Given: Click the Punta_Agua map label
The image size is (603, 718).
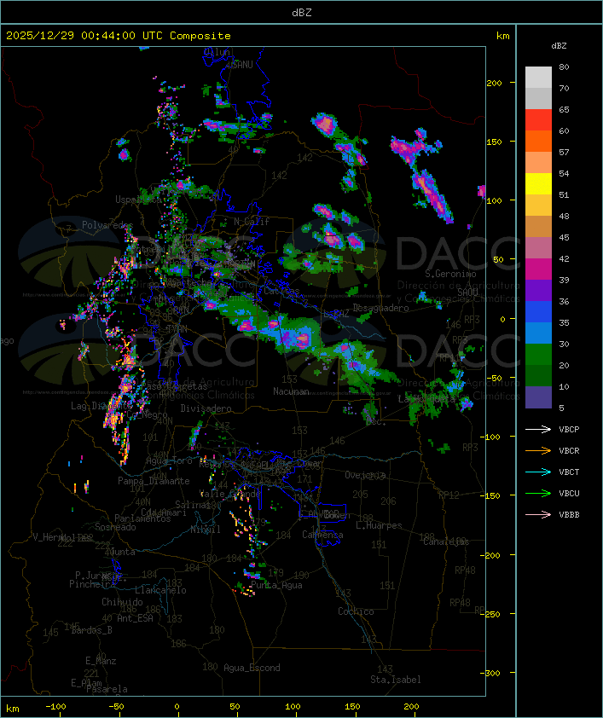Looking at the screenshot, I should (x=276, y=585).
